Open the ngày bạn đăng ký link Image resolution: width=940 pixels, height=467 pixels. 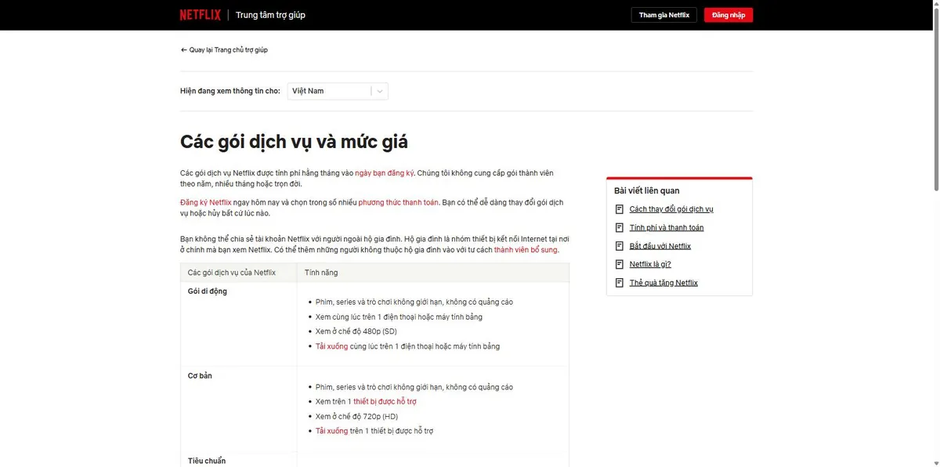[x=384, y=172]
